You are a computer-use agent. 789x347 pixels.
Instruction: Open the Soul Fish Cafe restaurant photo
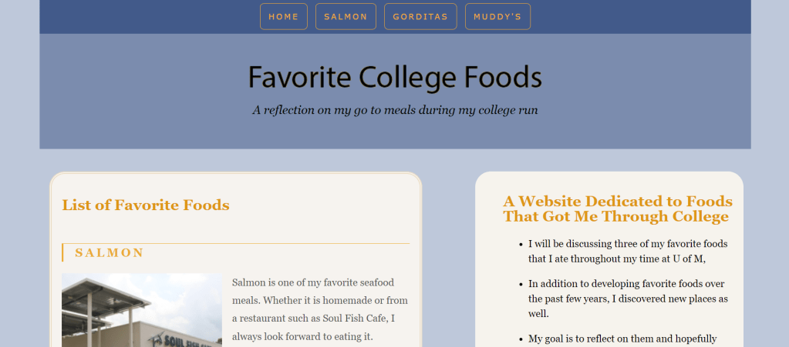pyautogui.click(x=142, y=312)
